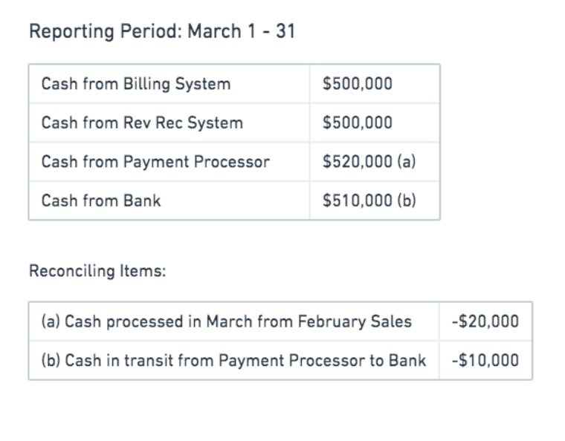Select the Cash from Bank label
Screen dimensions: 565x441
tap(101, 200)
